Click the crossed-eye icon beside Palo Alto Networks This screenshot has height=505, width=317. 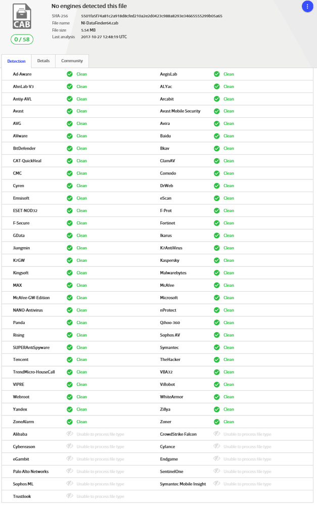70,472
